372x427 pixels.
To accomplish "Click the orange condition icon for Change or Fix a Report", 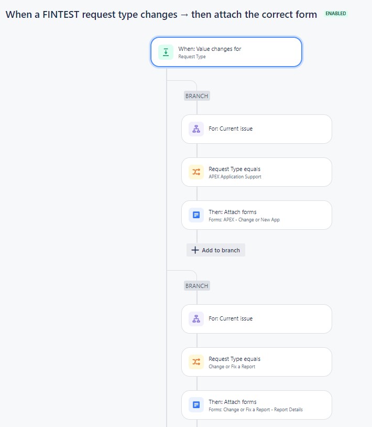I will [x=196, y=361].
